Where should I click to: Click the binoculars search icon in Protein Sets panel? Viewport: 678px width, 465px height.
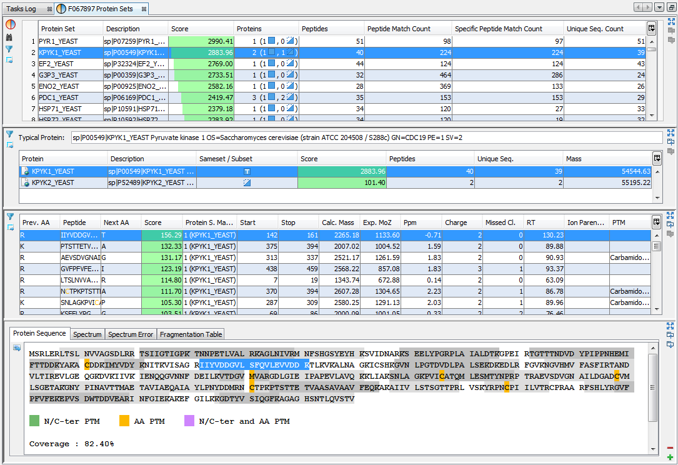(9, 37)
